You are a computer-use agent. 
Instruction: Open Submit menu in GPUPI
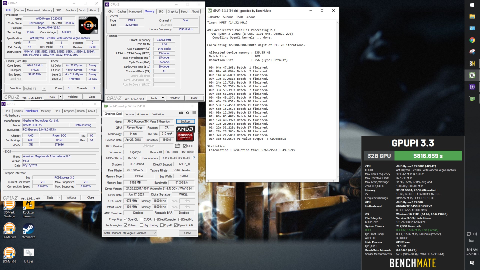pos(228,17)
